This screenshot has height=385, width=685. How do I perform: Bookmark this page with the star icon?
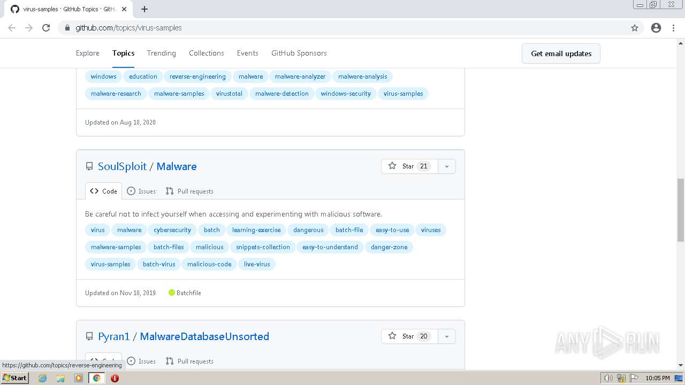pyautogui.click(x=635, y=28)
